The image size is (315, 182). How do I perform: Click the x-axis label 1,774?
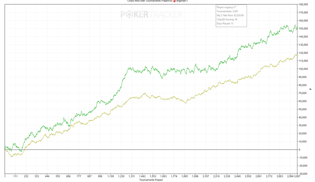(174, 176)
